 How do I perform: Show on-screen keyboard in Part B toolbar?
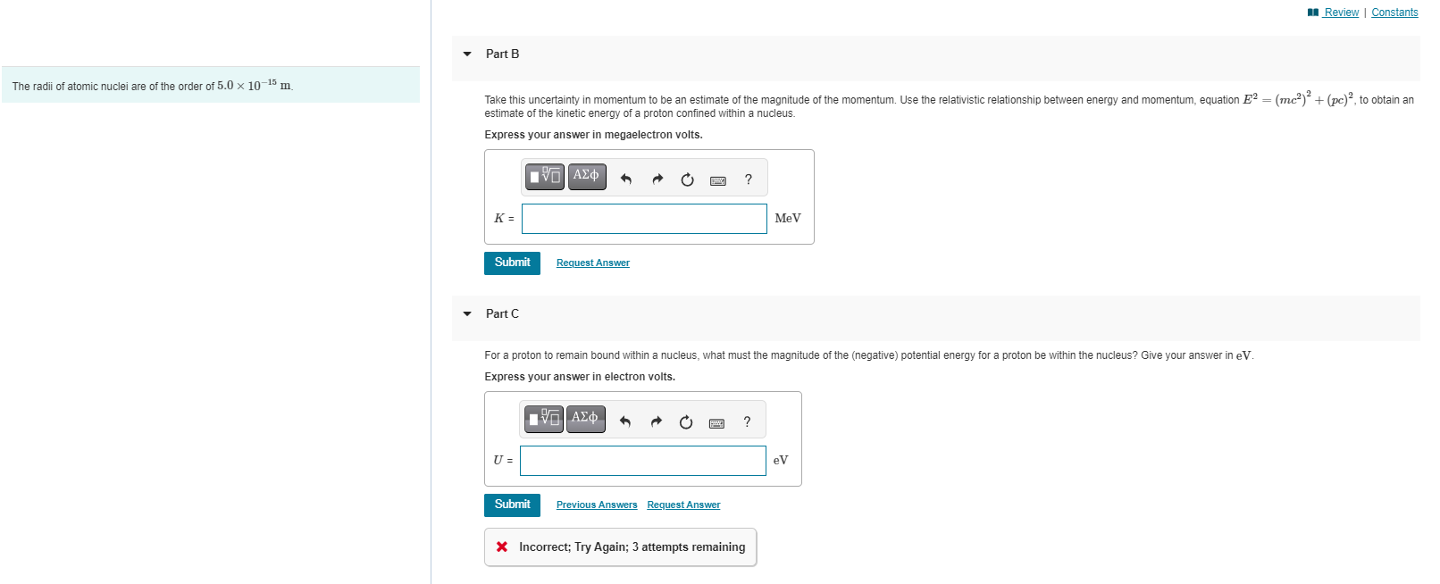coord(717,179)
